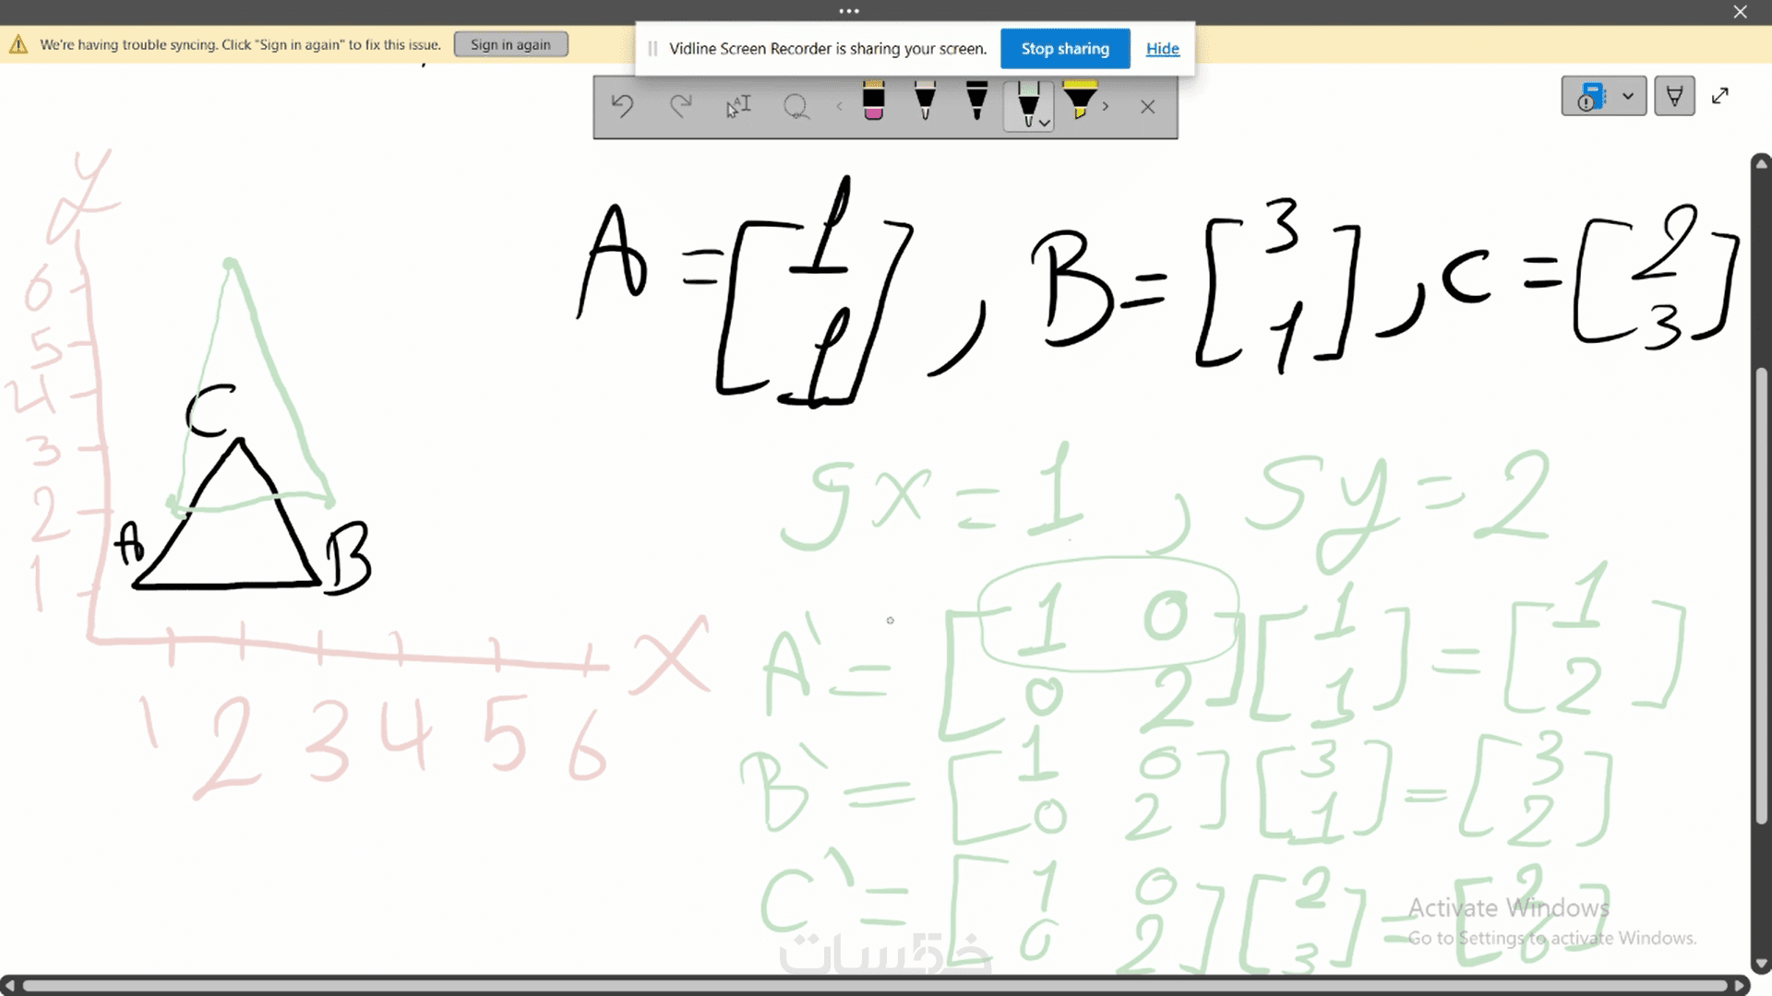This screenshot has height=996, width=1772.
Task: Pick the solid black pen
Action: coord(976,101)
